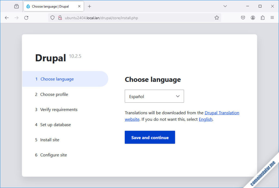Open the list of all tabs

tap(225, 6)
